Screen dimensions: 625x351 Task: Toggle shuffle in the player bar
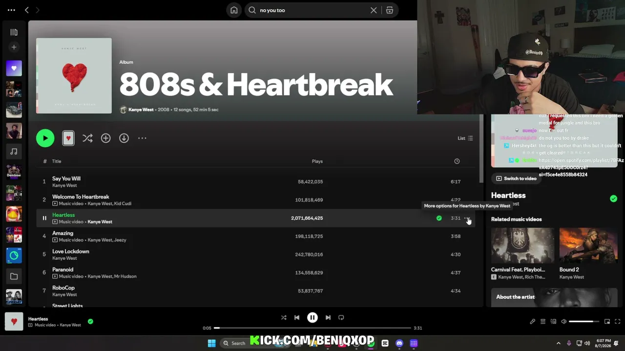(x=284, y=317)
